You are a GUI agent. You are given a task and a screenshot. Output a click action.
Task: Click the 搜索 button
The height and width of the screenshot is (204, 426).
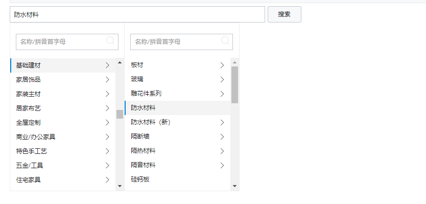pyautogui.click(x=285, y=14)
